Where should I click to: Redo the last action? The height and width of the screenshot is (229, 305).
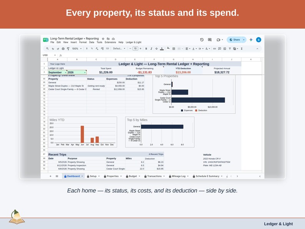pyautogui.click(x=58, y=49)
